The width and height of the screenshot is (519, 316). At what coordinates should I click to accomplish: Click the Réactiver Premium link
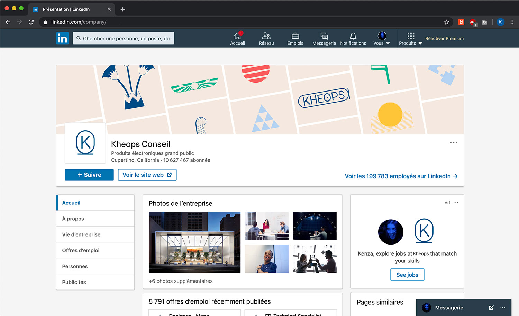444,38
